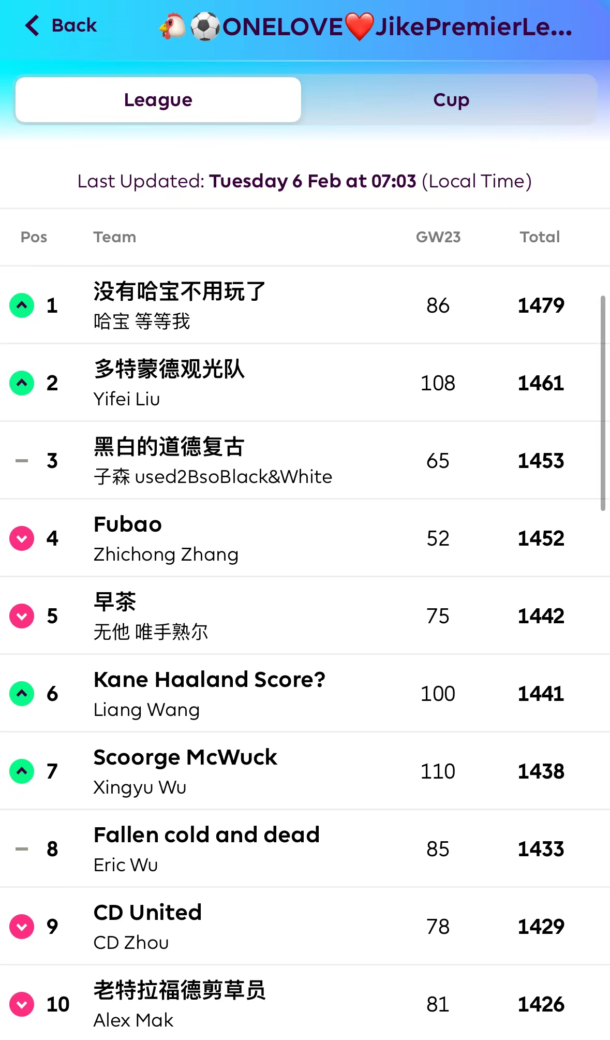Click the GW23 column header

tap(438, 237)
